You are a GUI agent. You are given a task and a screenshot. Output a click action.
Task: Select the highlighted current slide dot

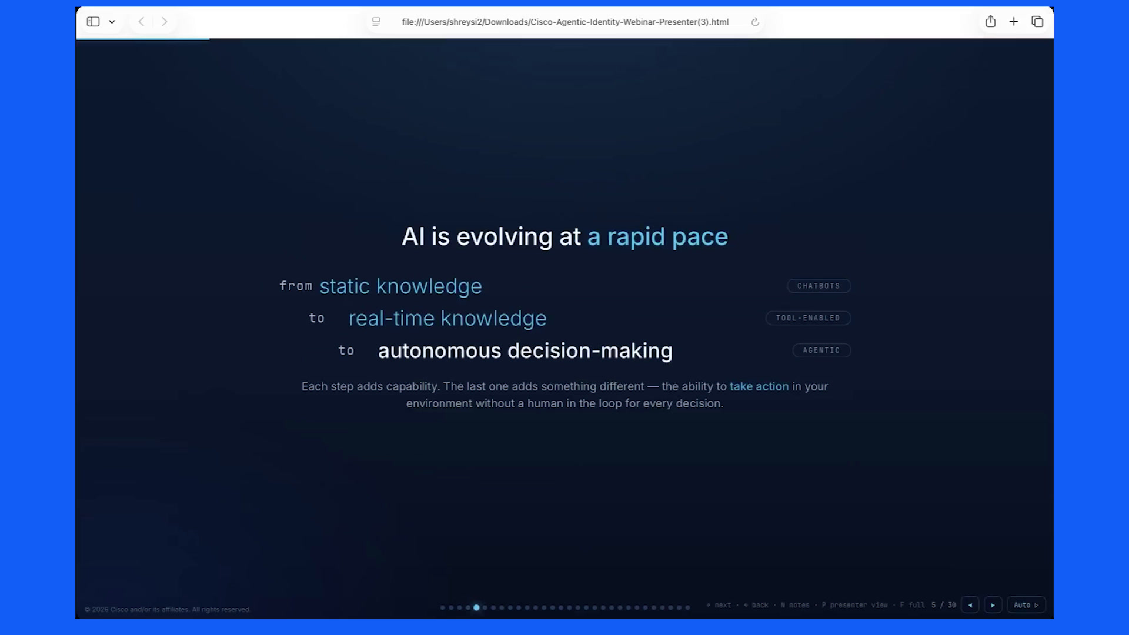(476, 607)
